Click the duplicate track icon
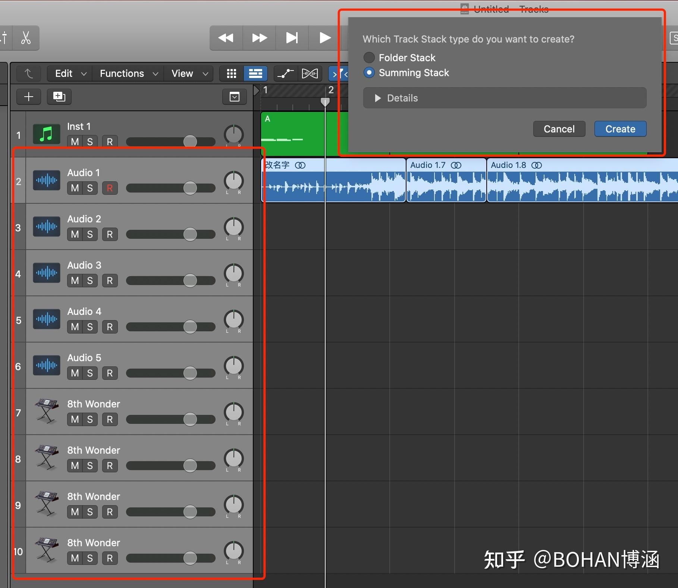The width and height of the screenshot is (678, 588). 59,97
